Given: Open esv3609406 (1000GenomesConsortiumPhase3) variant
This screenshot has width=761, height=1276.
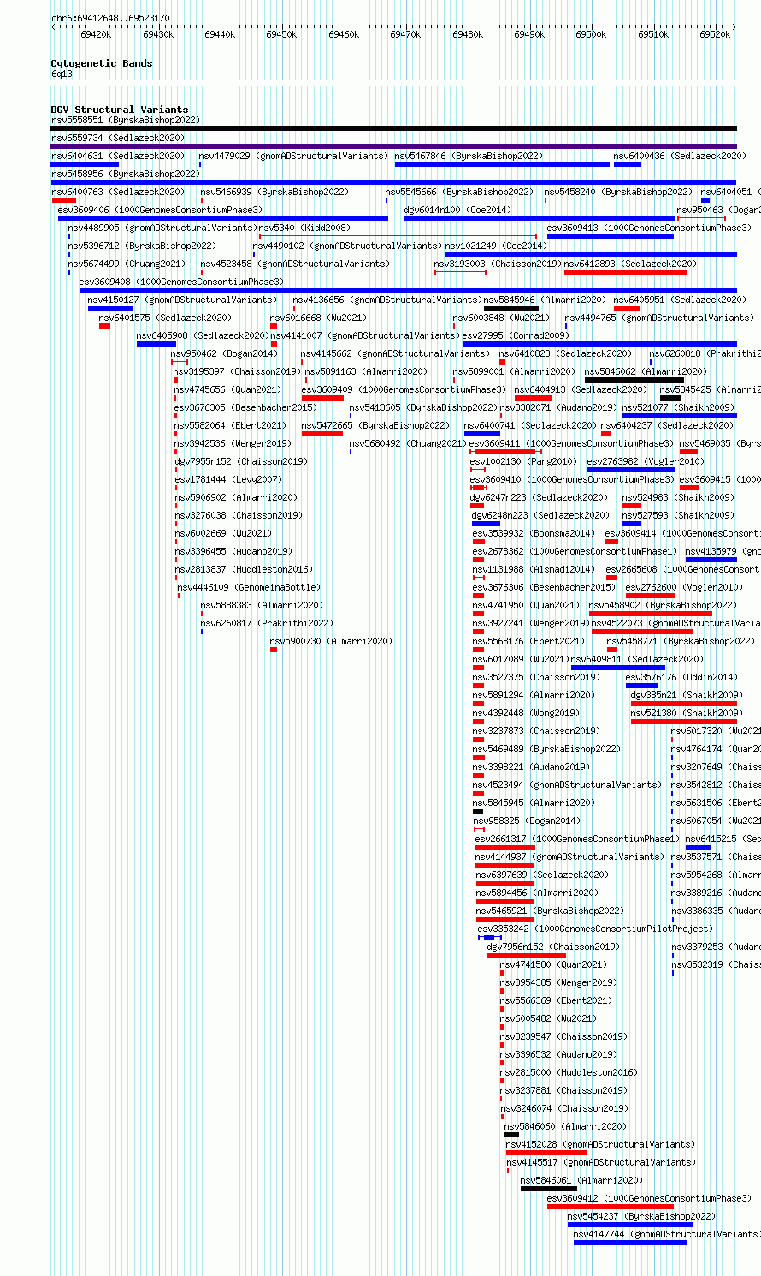Looking at the screenshot, I should [160, 211].
